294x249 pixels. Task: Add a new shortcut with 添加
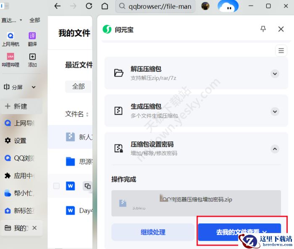(x=32, y=60)
